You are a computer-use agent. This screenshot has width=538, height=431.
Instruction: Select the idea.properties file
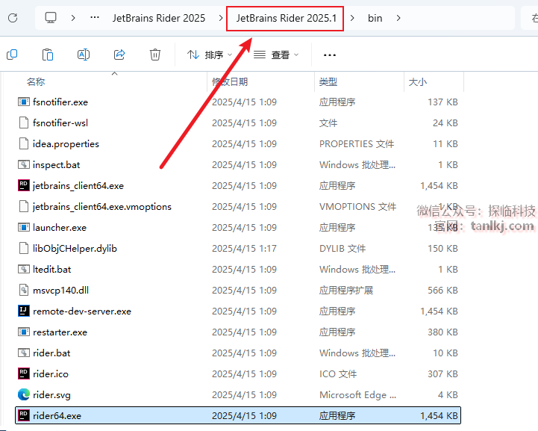(x=66, y=143)
